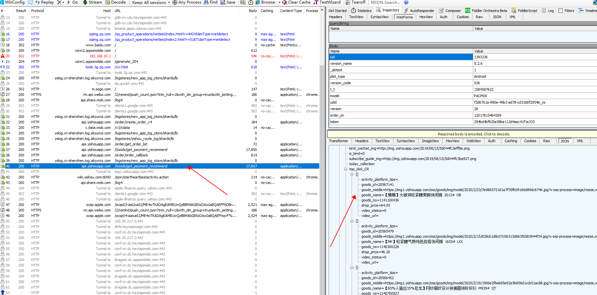The width and height of the screenshot is (597, 295).
Task: Open the Fiddler Orchestra Beta tab
Action: pos(486,11)
